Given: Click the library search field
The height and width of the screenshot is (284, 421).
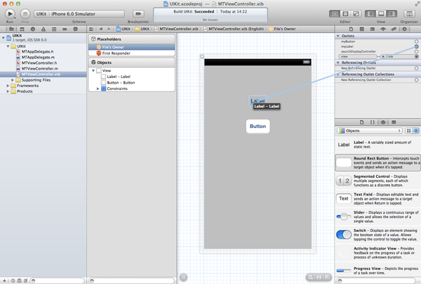Looking at the screenshot, I should tap(376, 280).
